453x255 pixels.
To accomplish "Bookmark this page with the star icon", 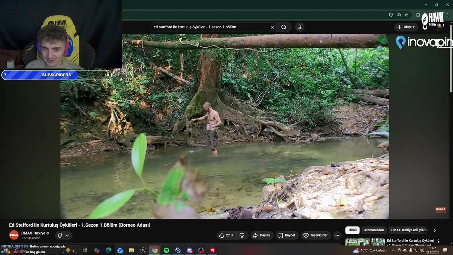I will [406, 15].
